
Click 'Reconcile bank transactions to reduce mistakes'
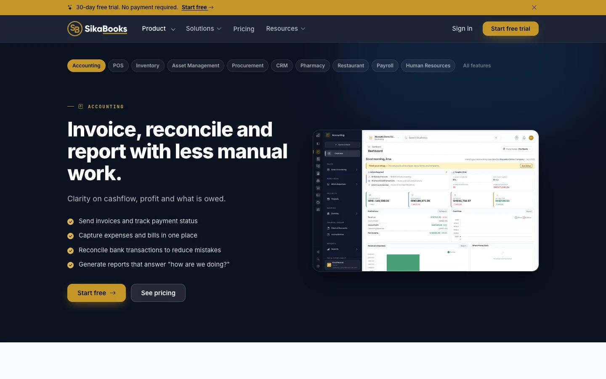click(150, 250)
